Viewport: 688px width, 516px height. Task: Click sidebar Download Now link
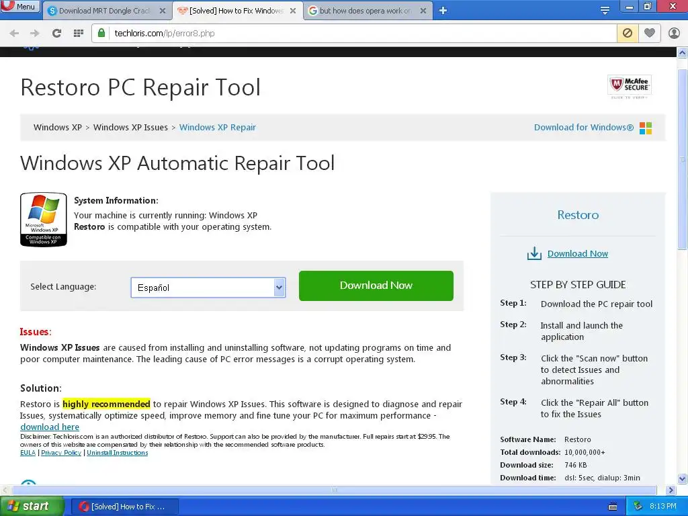click(577, 253)
